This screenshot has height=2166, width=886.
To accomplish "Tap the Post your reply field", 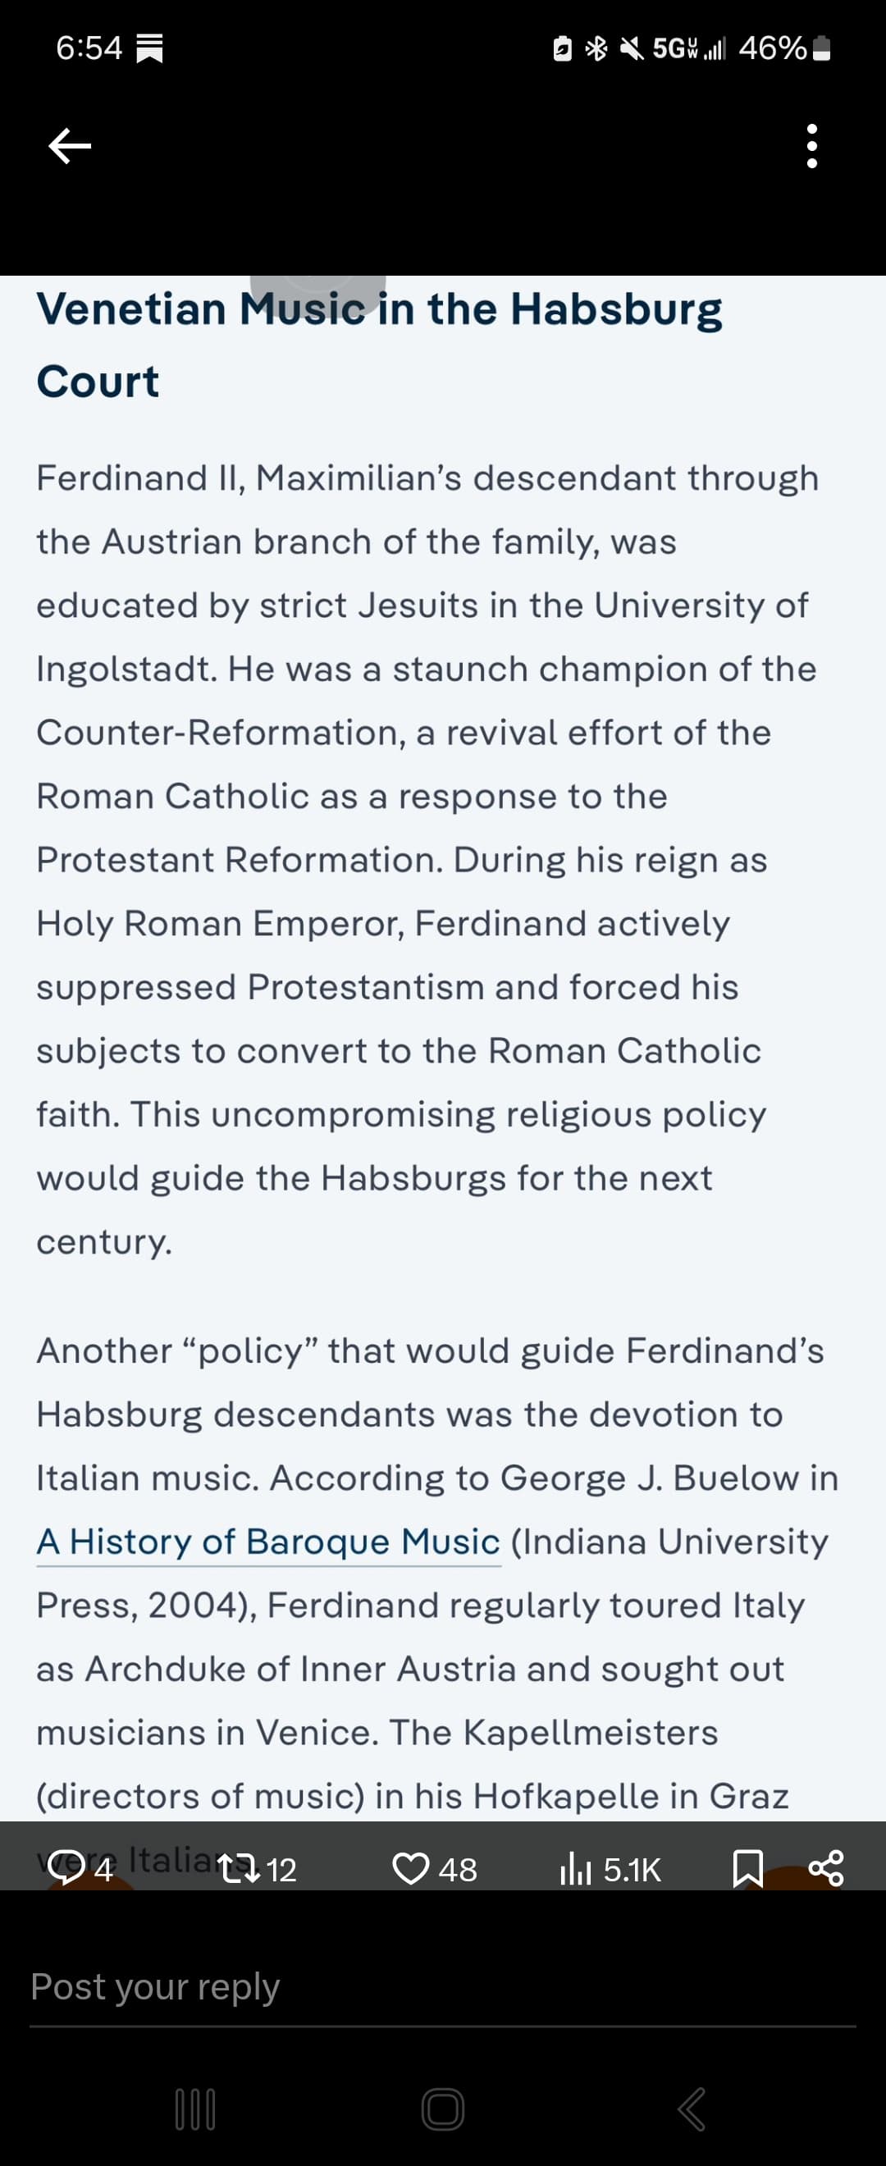I will pos(442,1988).
